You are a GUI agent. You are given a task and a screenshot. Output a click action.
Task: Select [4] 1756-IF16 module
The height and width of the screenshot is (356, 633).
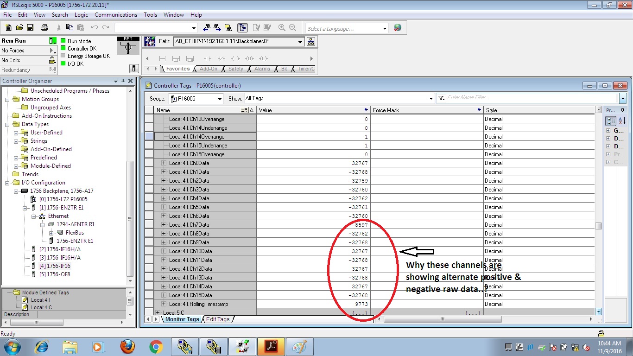coord(55,266)
